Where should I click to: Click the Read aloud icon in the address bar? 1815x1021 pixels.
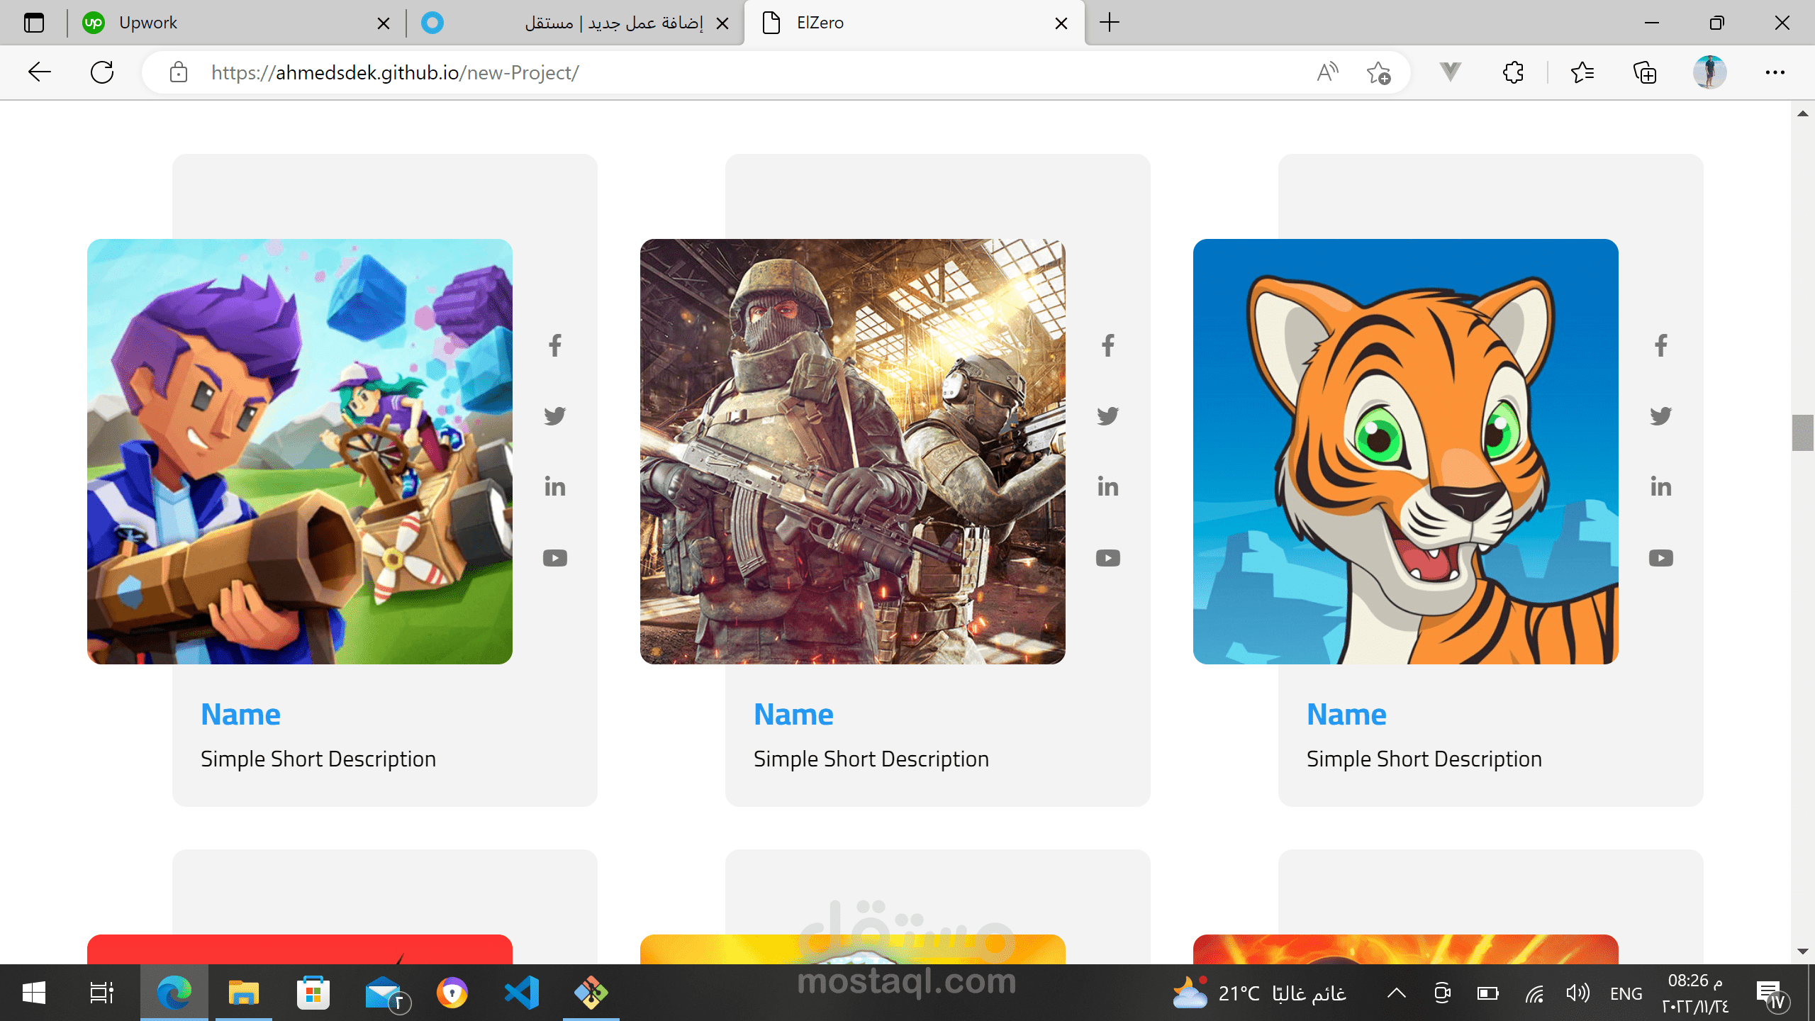[1327, 72]
